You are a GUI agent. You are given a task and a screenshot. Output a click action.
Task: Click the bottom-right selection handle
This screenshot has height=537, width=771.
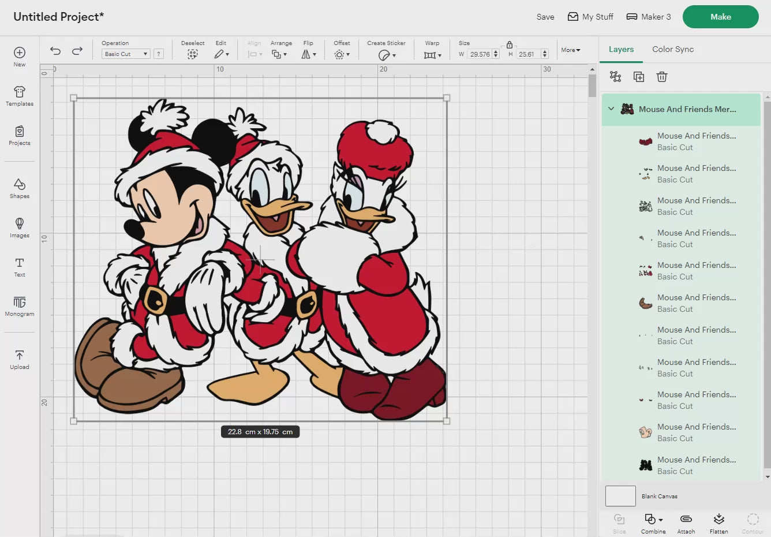tap(447, 421)
